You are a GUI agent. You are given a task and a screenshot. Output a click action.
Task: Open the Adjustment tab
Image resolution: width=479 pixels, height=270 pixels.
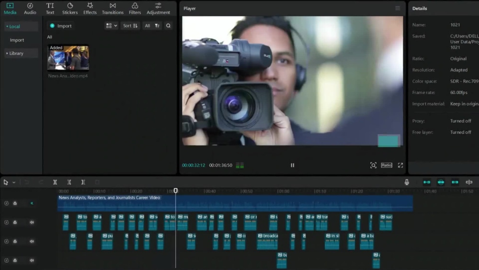click(158, 9)
